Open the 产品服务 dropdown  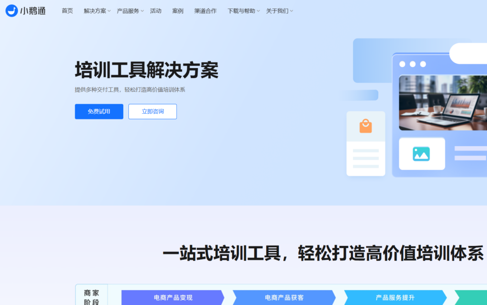click(128, 10)
